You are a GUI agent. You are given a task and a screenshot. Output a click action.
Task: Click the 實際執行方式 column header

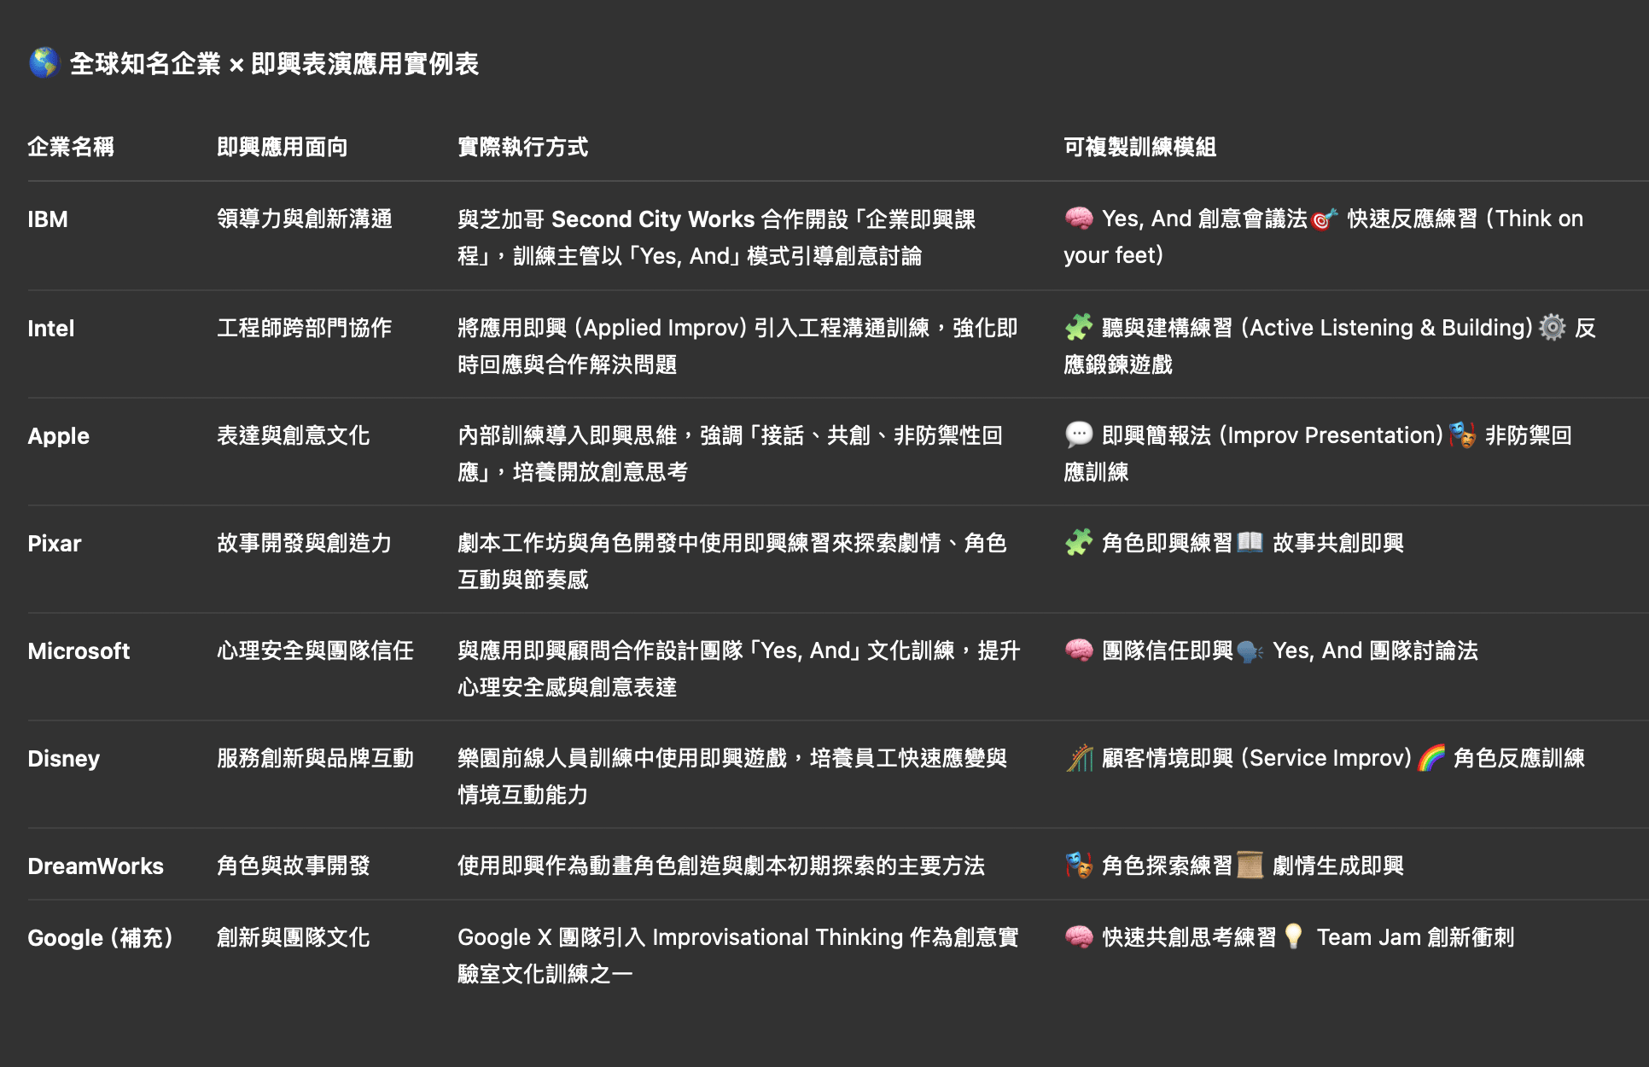(522, 147)
